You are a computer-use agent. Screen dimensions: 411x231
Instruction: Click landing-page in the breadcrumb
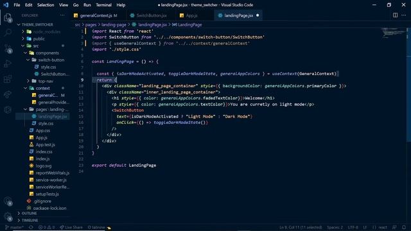click(114, 24)
